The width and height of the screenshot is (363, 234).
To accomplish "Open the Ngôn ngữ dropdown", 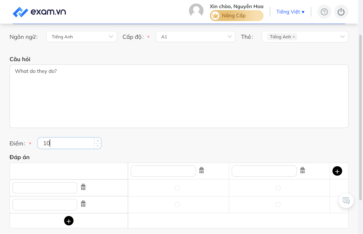I will pos(82,37).
